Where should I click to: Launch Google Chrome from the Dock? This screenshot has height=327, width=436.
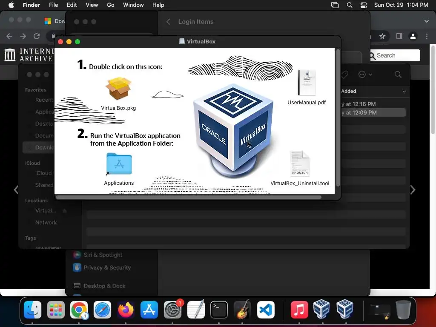[x=79, y=310]
